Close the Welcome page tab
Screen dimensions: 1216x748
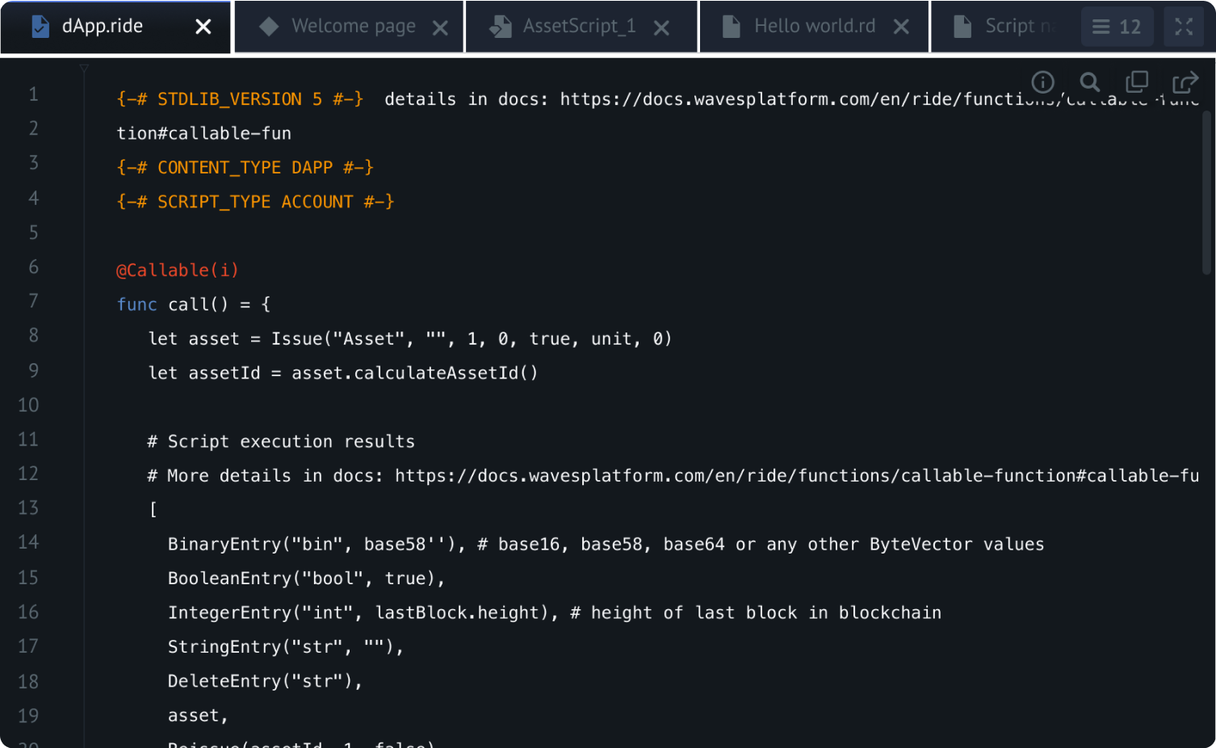click(x=440, y=28)
